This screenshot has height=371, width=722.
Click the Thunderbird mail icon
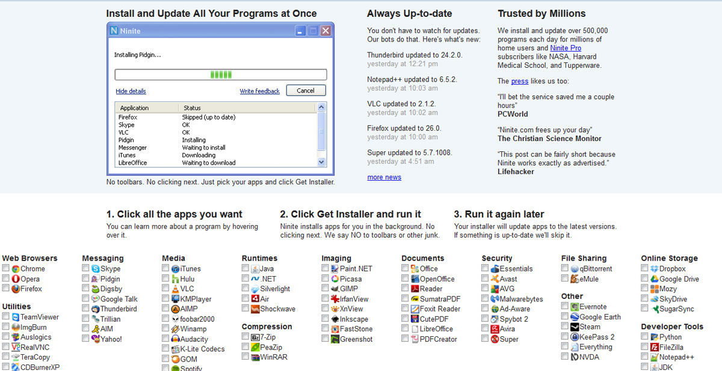(96, 309)
